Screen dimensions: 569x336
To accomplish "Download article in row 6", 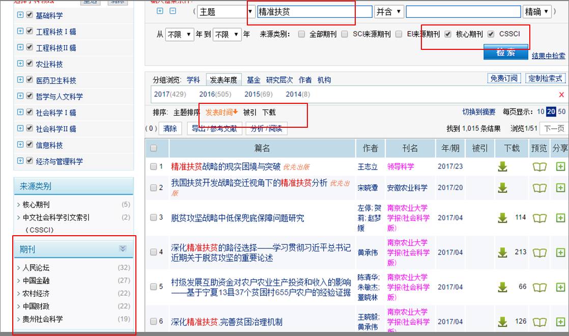I will 503,321.
